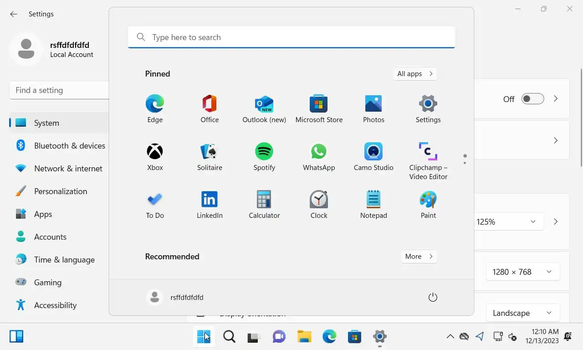
Task: Open Accessibility settings
Action: 59,305
